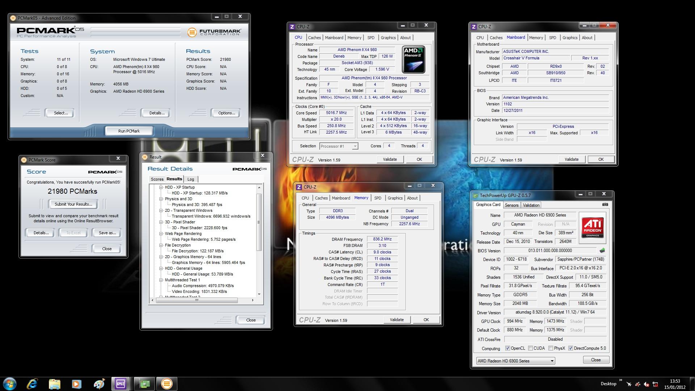The width and height of the screenshot is (695, 391).
Task: Click the red molecule tray icon
Action: (x=638, y=384)
